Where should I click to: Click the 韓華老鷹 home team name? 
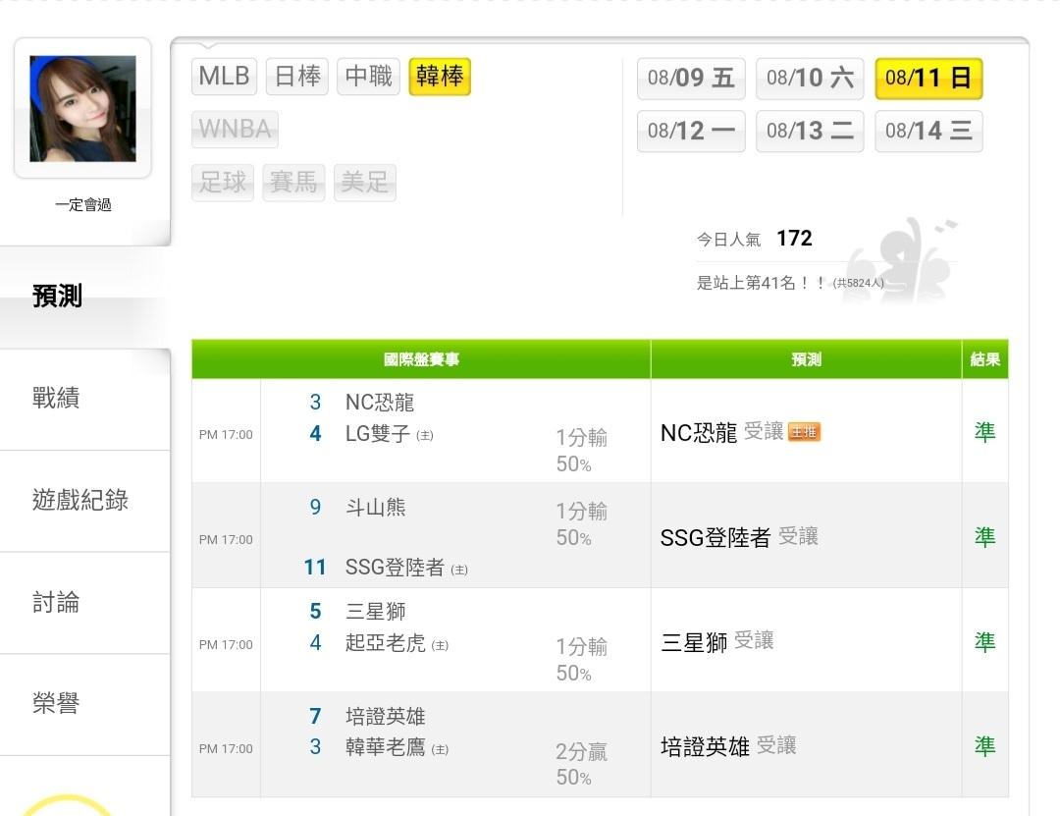pyautogui.click(x=386, y=747)
